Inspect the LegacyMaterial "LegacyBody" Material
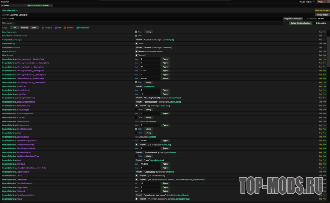This screenshot has width=330, height=203. (139, 172)
